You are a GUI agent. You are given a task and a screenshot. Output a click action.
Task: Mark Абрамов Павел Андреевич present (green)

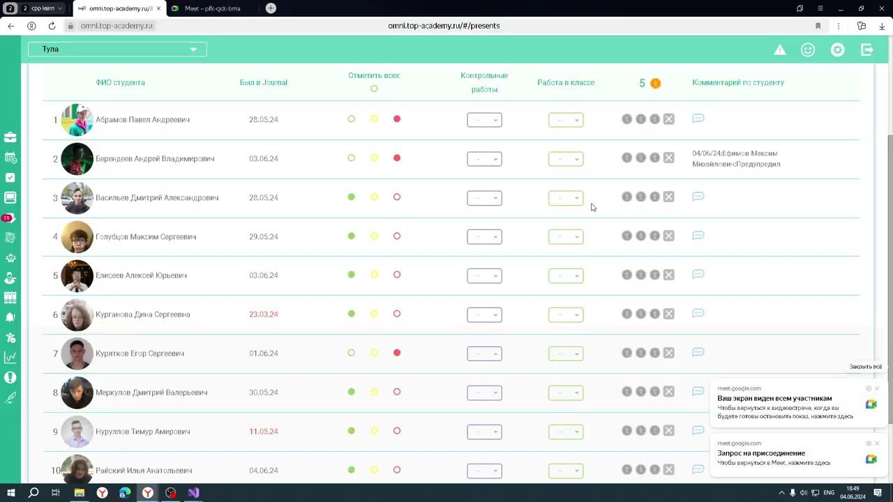point(351,119)
